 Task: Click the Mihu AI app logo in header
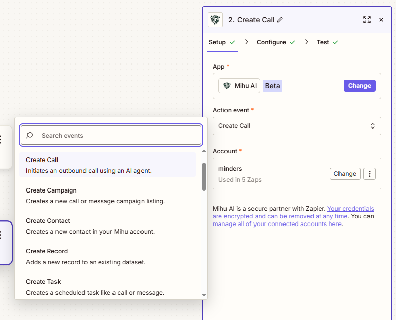click(215, 20)
